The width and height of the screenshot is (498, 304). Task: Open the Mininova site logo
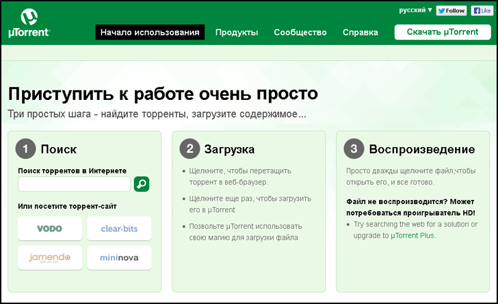pyautogui.click(x=119, y=257)
